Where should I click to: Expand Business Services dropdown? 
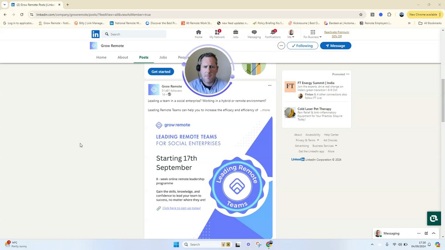[325, 146]
